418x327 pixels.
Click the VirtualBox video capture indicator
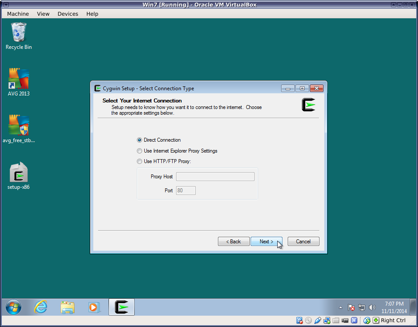(345, 320)
